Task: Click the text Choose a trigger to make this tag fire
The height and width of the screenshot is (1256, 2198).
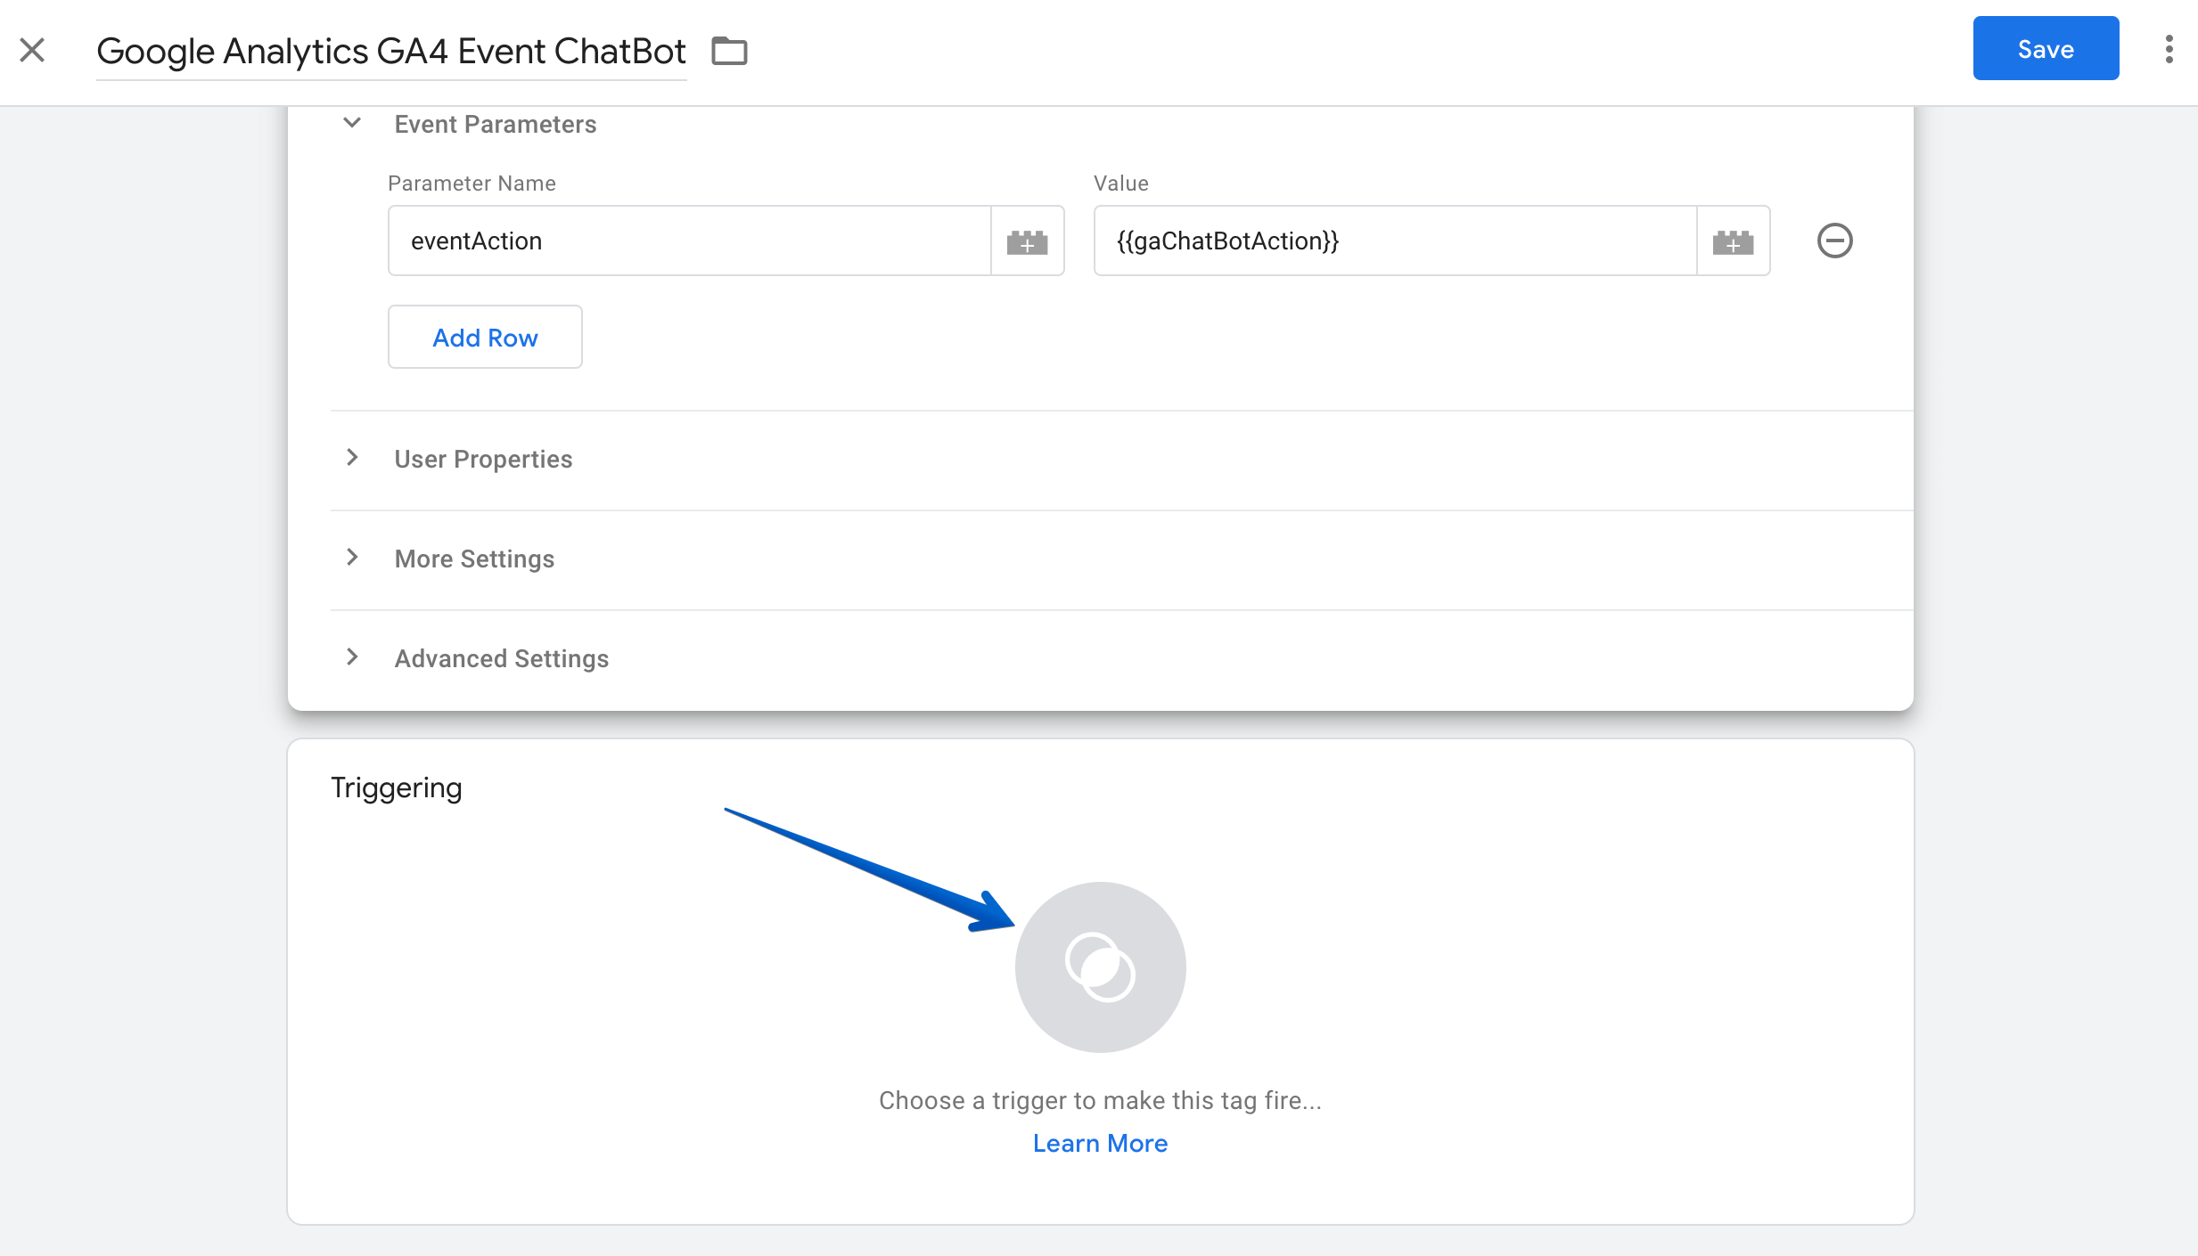Action: point(1100,1100)
